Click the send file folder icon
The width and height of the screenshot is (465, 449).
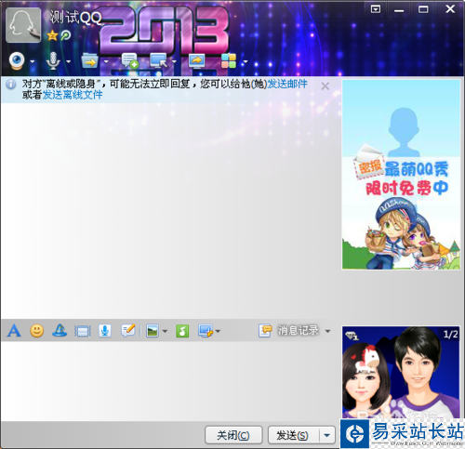click(89, 60)
